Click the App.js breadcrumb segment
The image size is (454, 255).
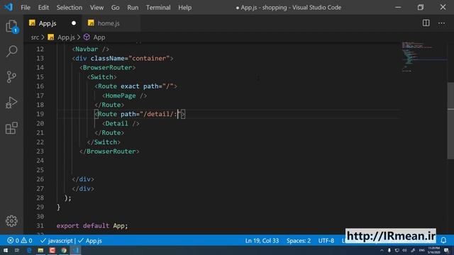pos(66,38)
